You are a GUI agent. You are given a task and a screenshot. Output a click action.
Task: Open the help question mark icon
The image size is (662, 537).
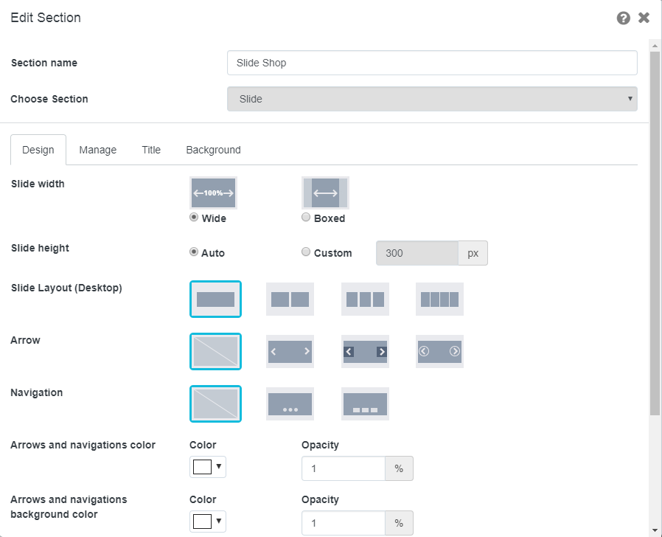(x=624, y=18)
